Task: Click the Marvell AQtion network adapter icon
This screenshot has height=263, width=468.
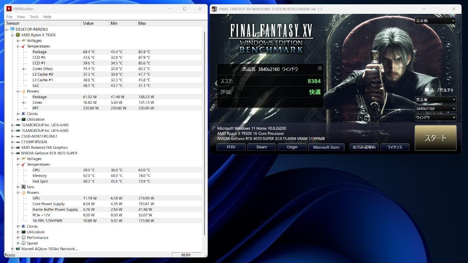Action: [18, 249]
